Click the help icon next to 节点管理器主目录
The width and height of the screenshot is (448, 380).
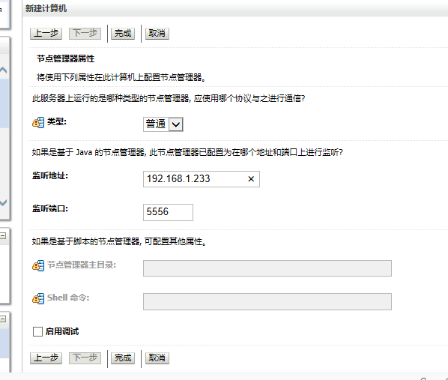[x=38, y=265]
